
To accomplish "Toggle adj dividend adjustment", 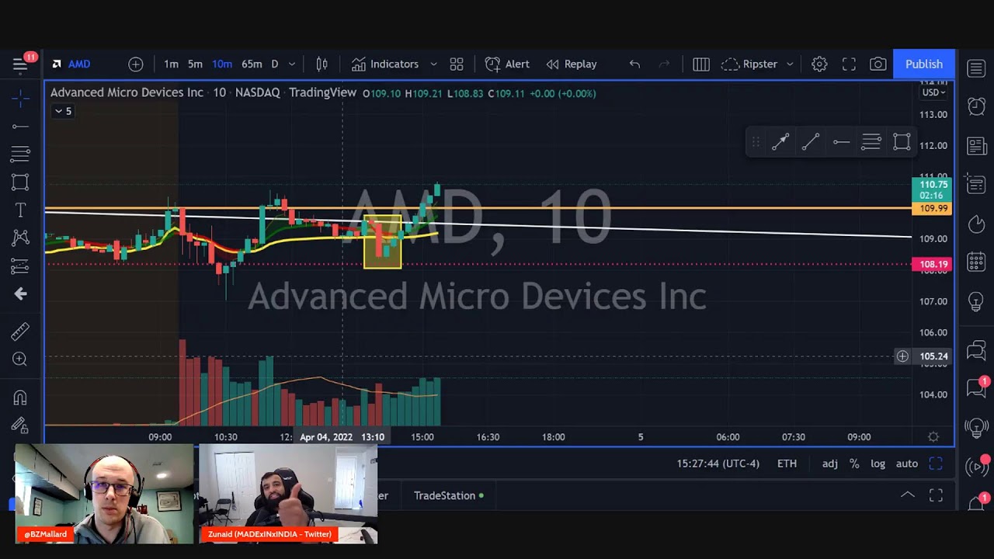I will (830, 464).
